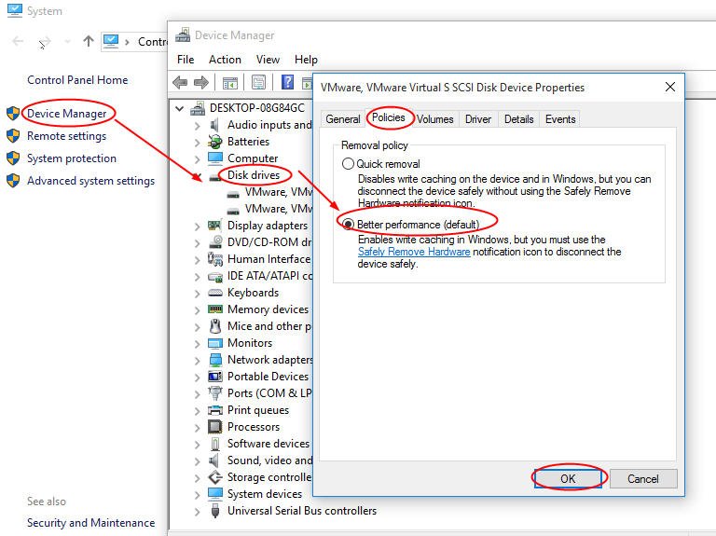The width and height of the screenshot is (716, 536).
Task: Open the Properties toolbar icon in Device Manager
Action: coord(258,83)
